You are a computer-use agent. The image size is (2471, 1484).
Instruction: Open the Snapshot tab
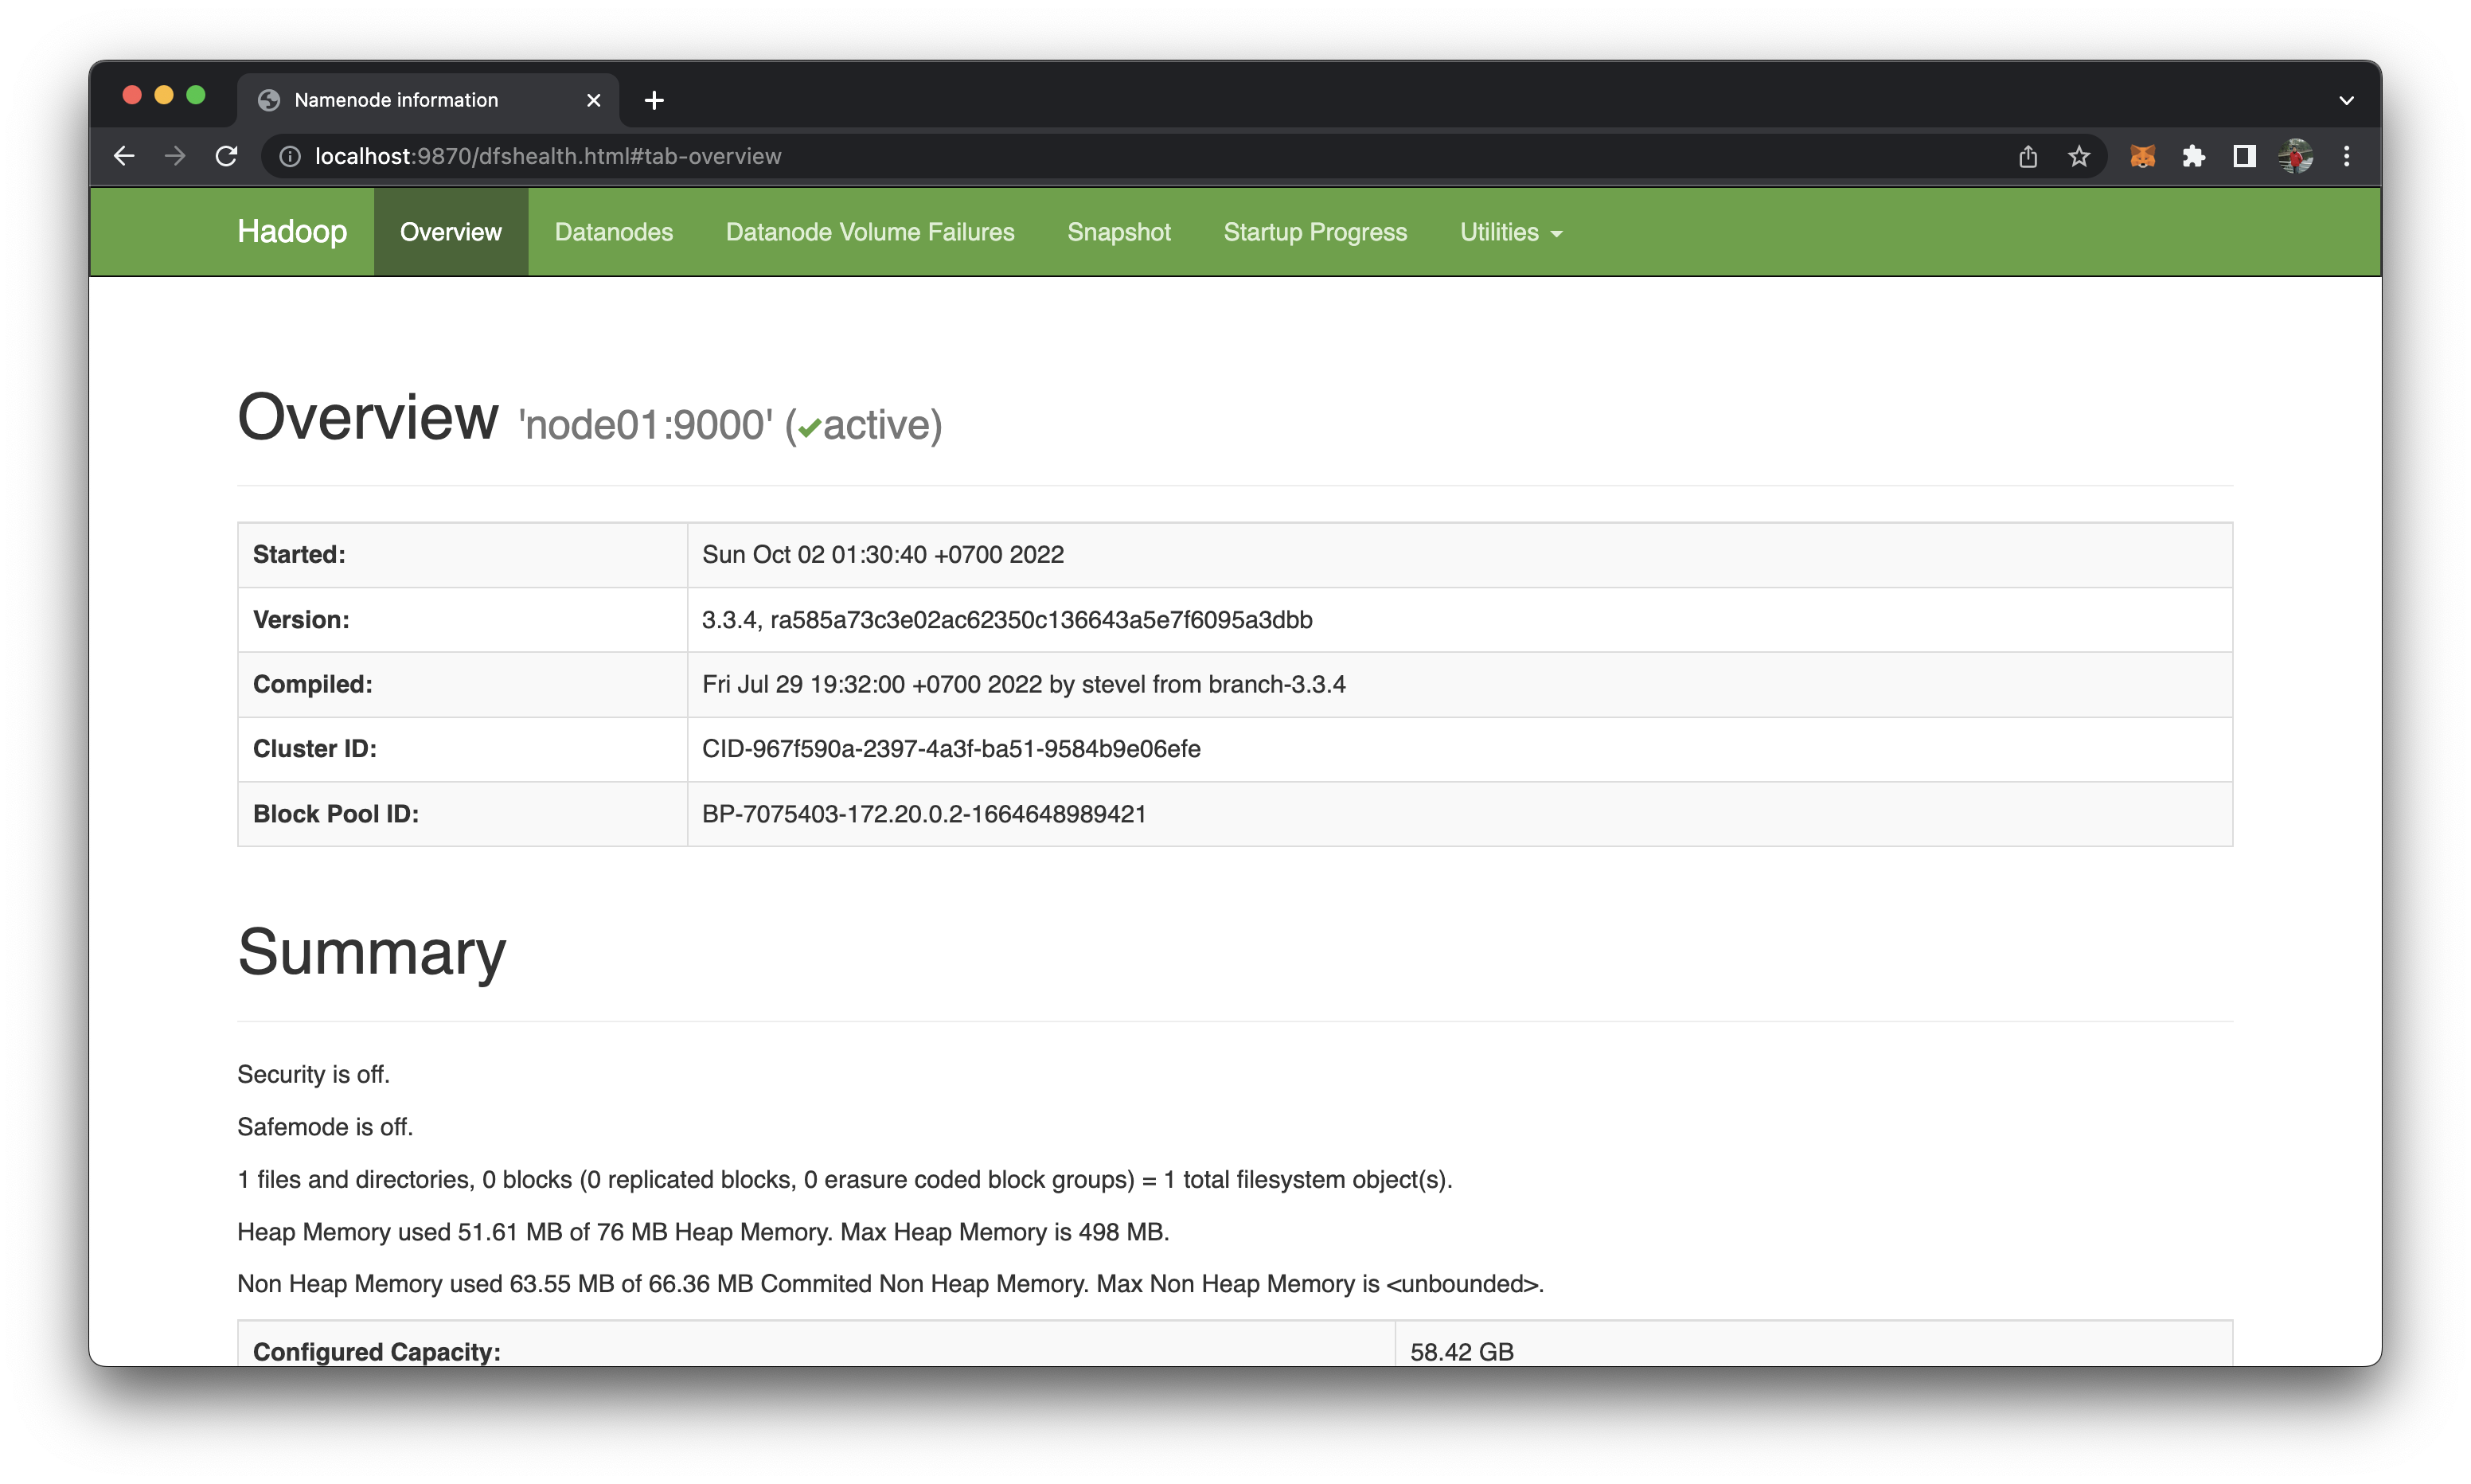[1118, 232]
